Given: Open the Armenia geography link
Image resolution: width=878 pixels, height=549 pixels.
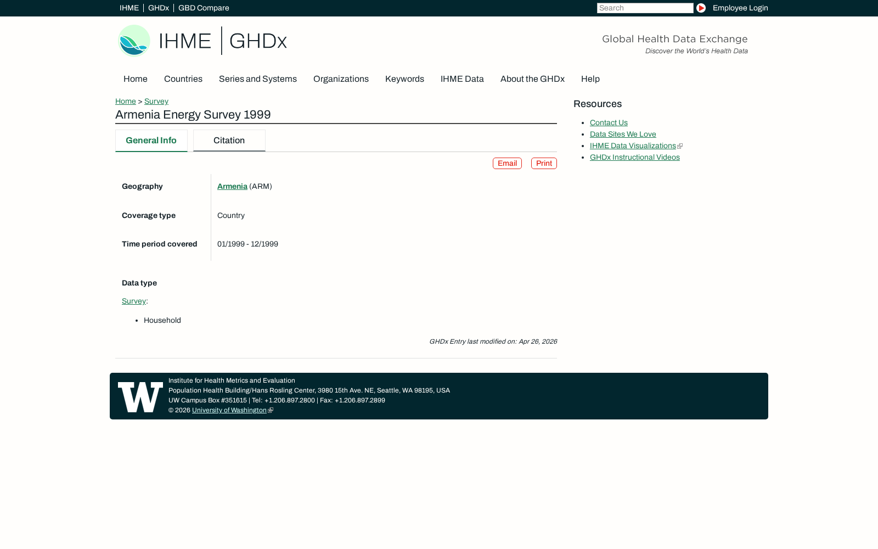Looking at the screenshot, I should pyautogui.click(x=232, y=187).
